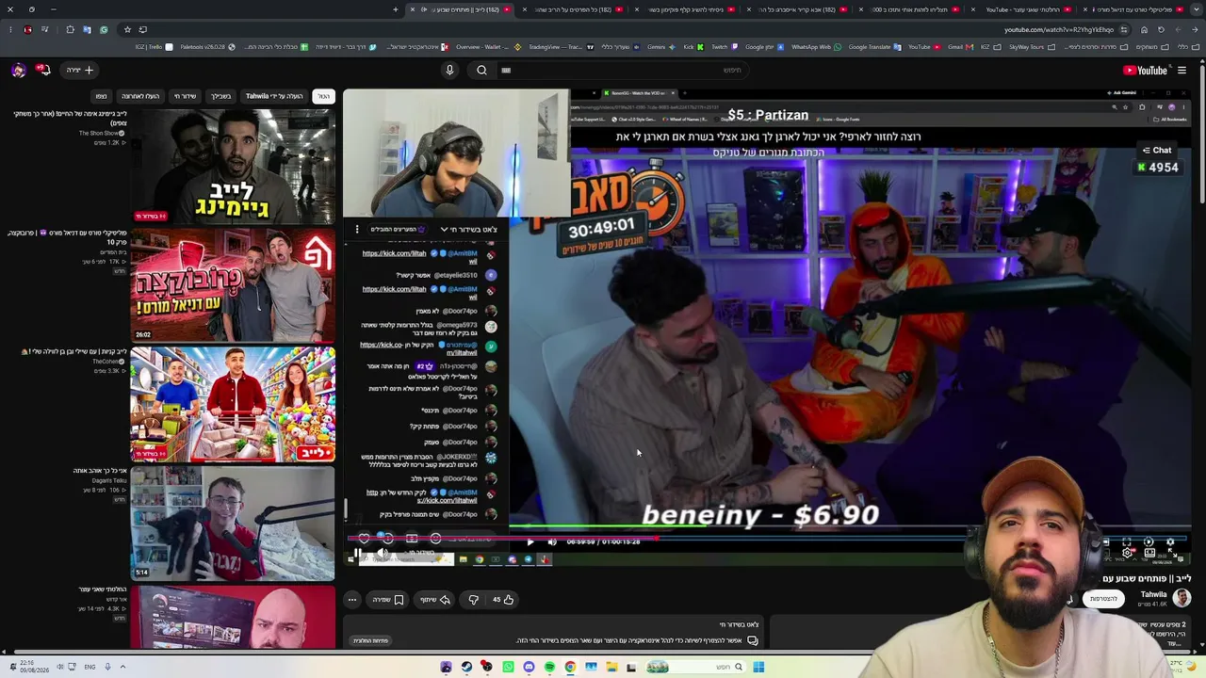
Task: Click the browser address bar showing youtube.com/watch
Action: [1059, 29]
